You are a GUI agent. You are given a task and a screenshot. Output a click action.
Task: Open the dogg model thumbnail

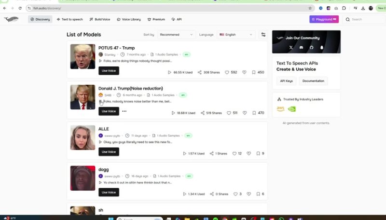(83, 178)
